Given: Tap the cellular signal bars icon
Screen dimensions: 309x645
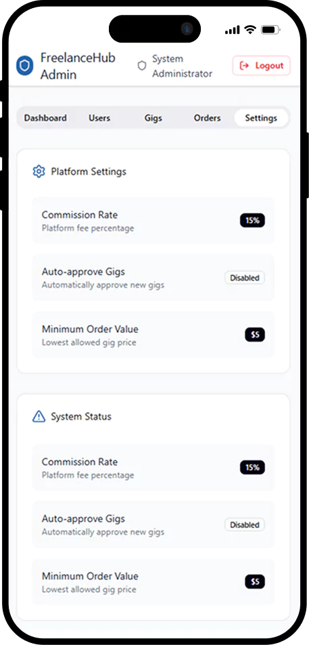Looking at the screenshot, I should click(x=232, y=30).
